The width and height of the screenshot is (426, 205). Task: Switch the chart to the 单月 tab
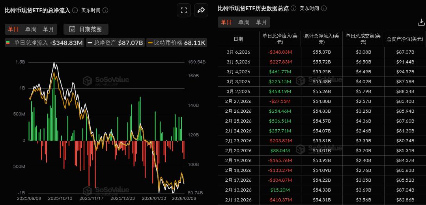click(x=49, y=29)
